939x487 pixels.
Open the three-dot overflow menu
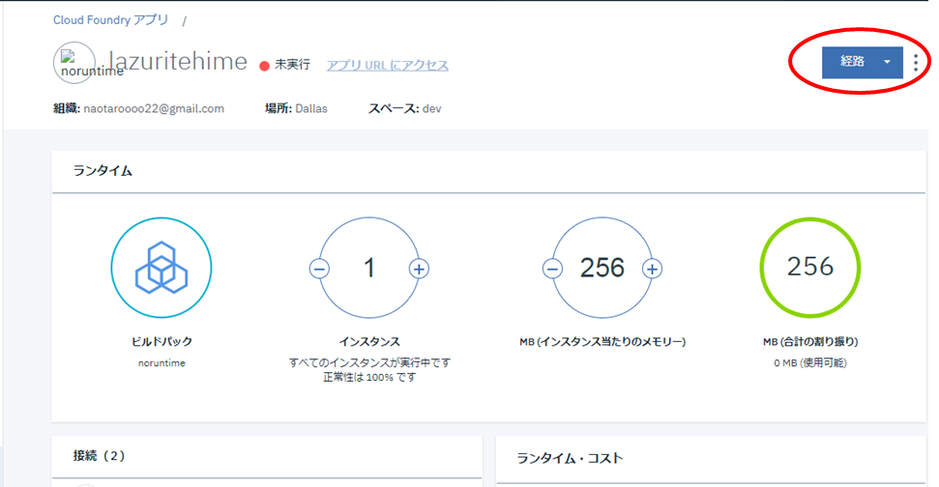point(915,63)
